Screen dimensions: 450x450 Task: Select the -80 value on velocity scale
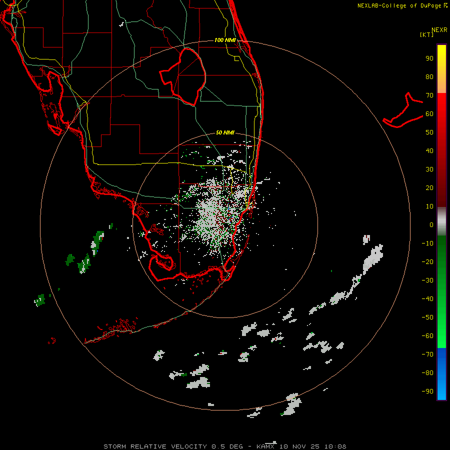[427, 373]
